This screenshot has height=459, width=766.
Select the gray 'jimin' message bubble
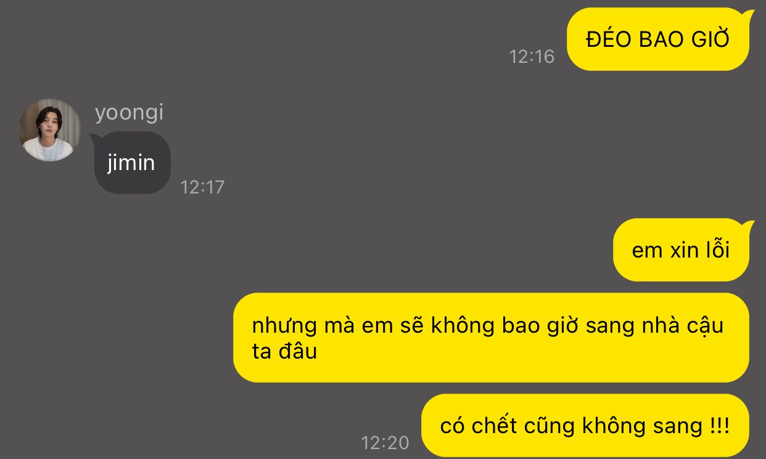(x=132, y=163)
